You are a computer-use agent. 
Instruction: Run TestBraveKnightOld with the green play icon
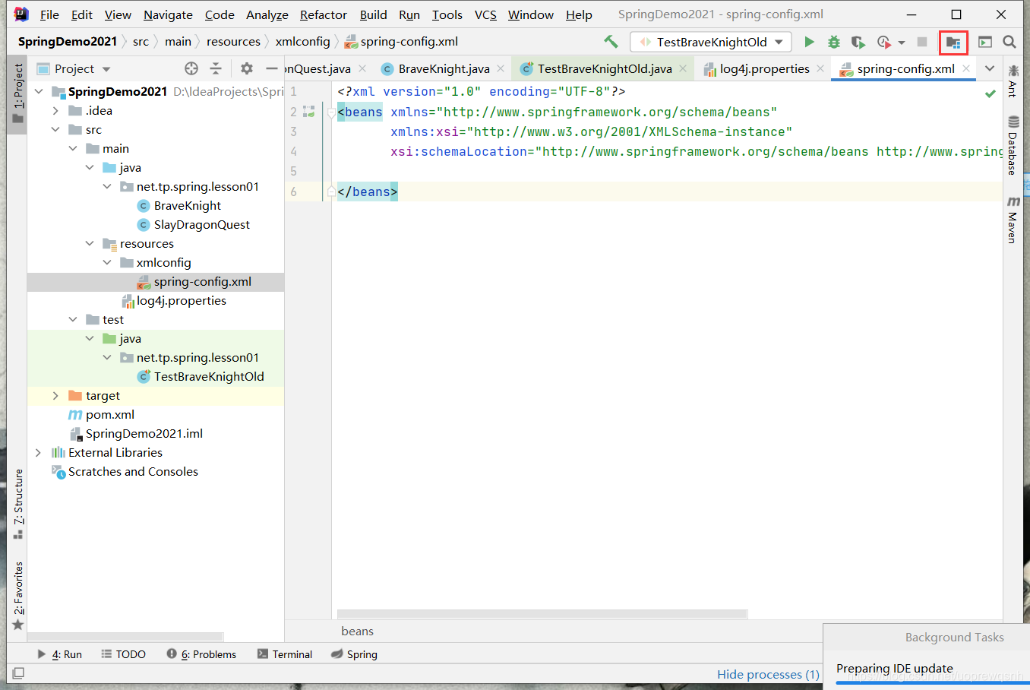809,42
